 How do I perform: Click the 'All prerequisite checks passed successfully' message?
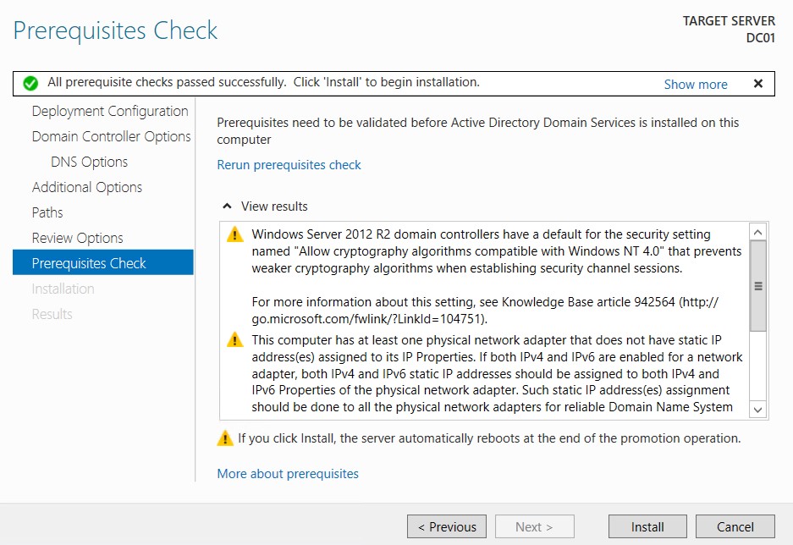pyautogui.click(x=263, y=82)
